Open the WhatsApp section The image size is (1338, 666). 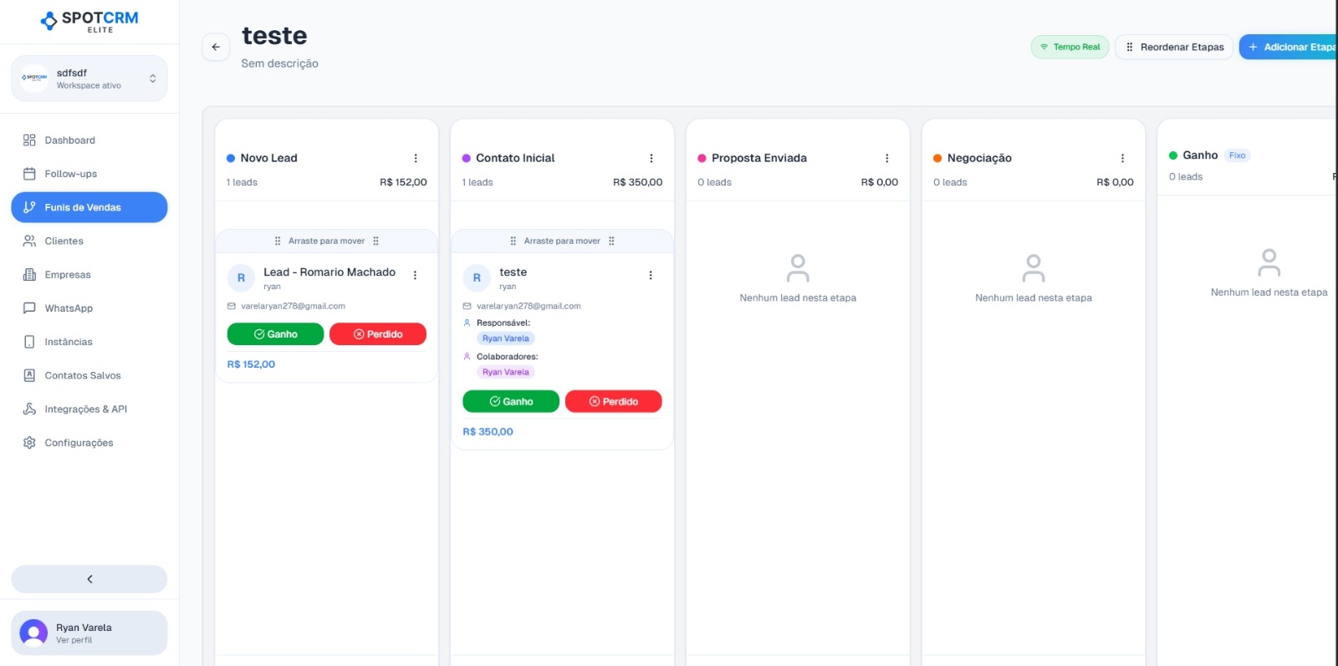pyautogui.click(x=69, y=308)
